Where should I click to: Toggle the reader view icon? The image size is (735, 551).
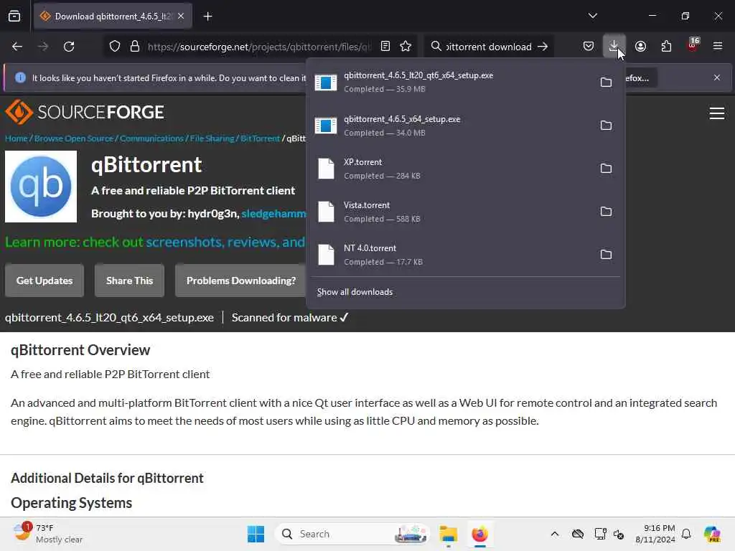(x=385, y=47)
